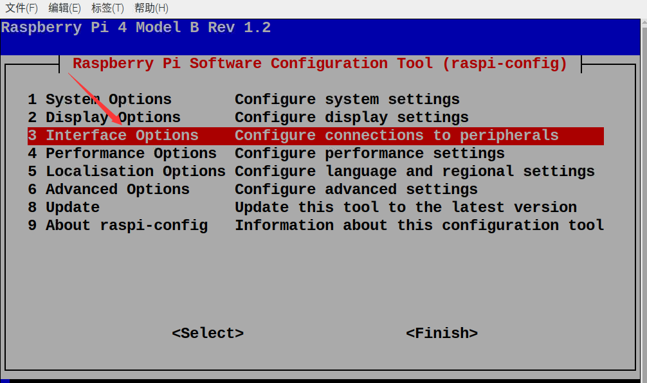Click 'Configure connections to peripherals' description
This screenshot has height=383, width=647.
[x=397, y=136]
